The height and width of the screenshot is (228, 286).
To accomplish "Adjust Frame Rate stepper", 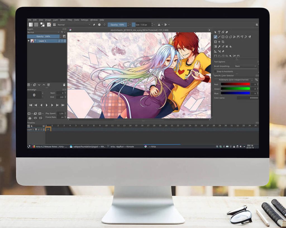I will tap(65, 117).
